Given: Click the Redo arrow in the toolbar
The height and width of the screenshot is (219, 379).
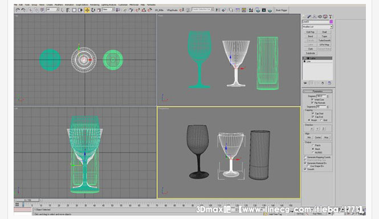Looking at the screenshot, I should tap(23, 10).
